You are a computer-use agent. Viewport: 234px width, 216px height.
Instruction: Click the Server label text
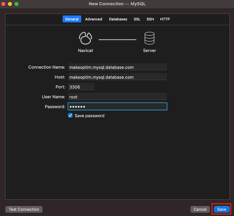(x=150, y=51)
